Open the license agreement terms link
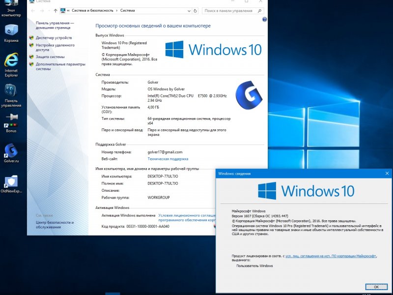This screenshot has height=295, width=393. (x=187, y=218)
